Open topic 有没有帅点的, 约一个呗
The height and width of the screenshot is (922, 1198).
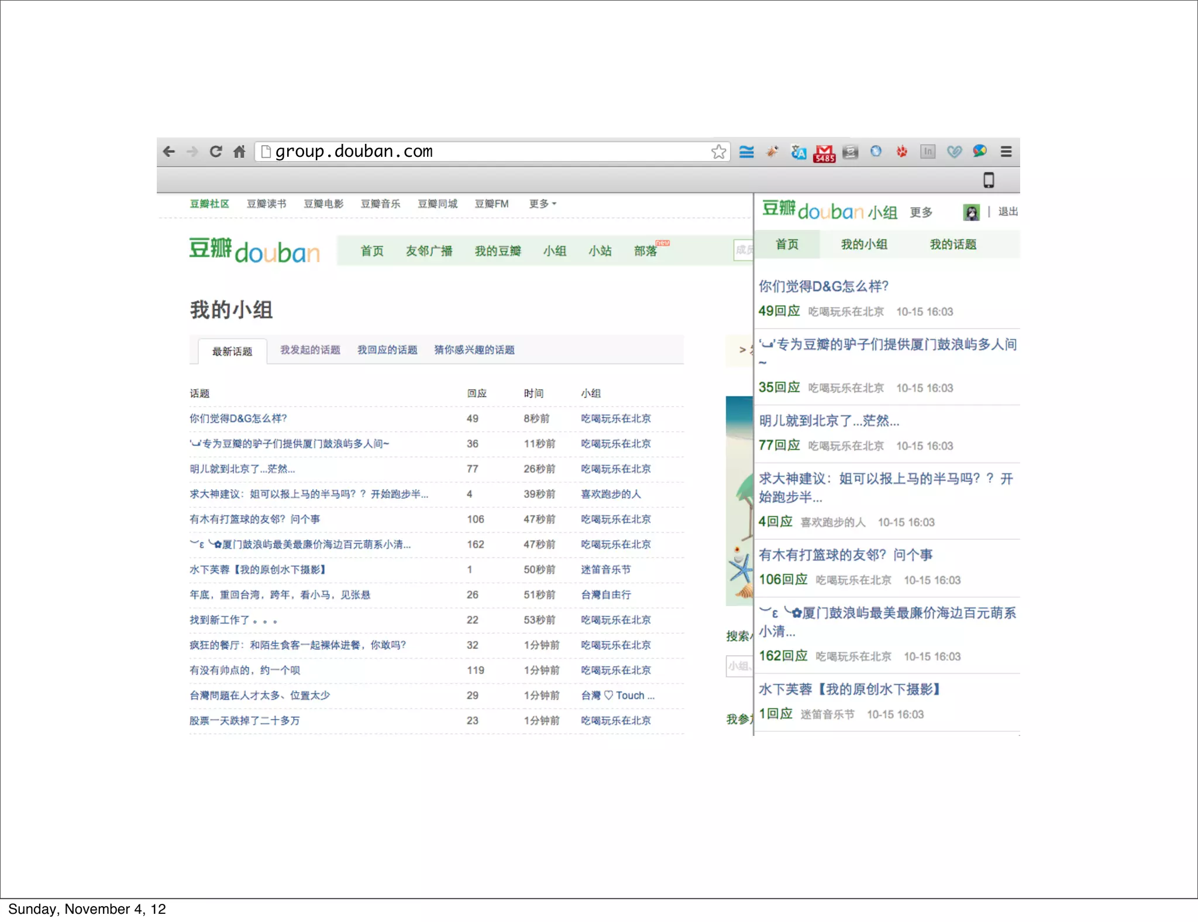(245, 670)
